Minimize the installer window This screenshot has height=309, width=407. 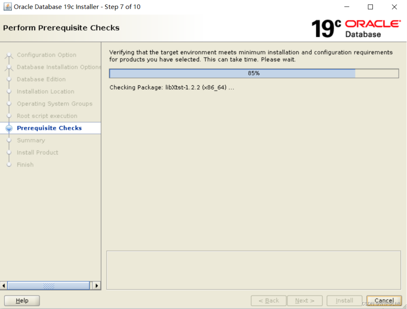pyautogui.click(x=347, y=7)
